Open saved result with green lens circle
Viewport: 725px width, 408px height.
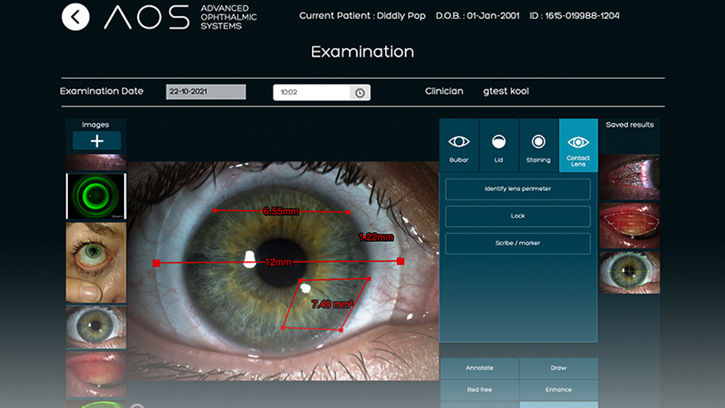pos(630,273)
